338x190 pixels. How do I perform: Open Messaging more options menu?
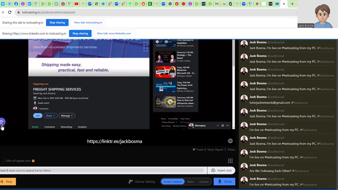click(218, 126)
